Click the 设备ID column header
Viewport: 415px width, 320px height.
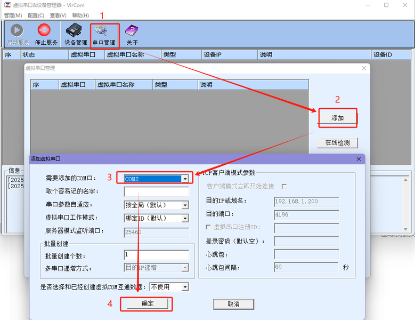tap(391, 54)
